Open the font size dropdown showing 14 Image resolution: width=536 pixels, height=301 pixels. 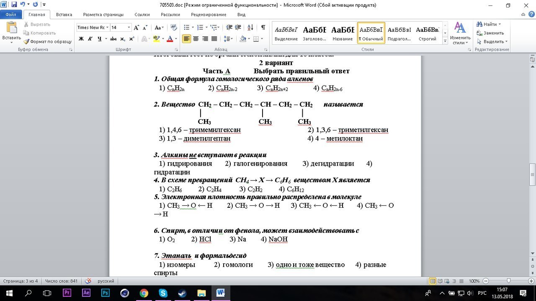pyautogui.click(x=129, y=28)
